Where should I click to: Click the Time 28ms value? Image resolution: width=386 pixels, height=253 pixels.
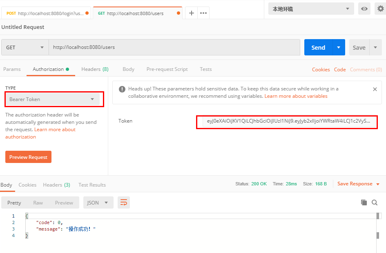point(291,184)
